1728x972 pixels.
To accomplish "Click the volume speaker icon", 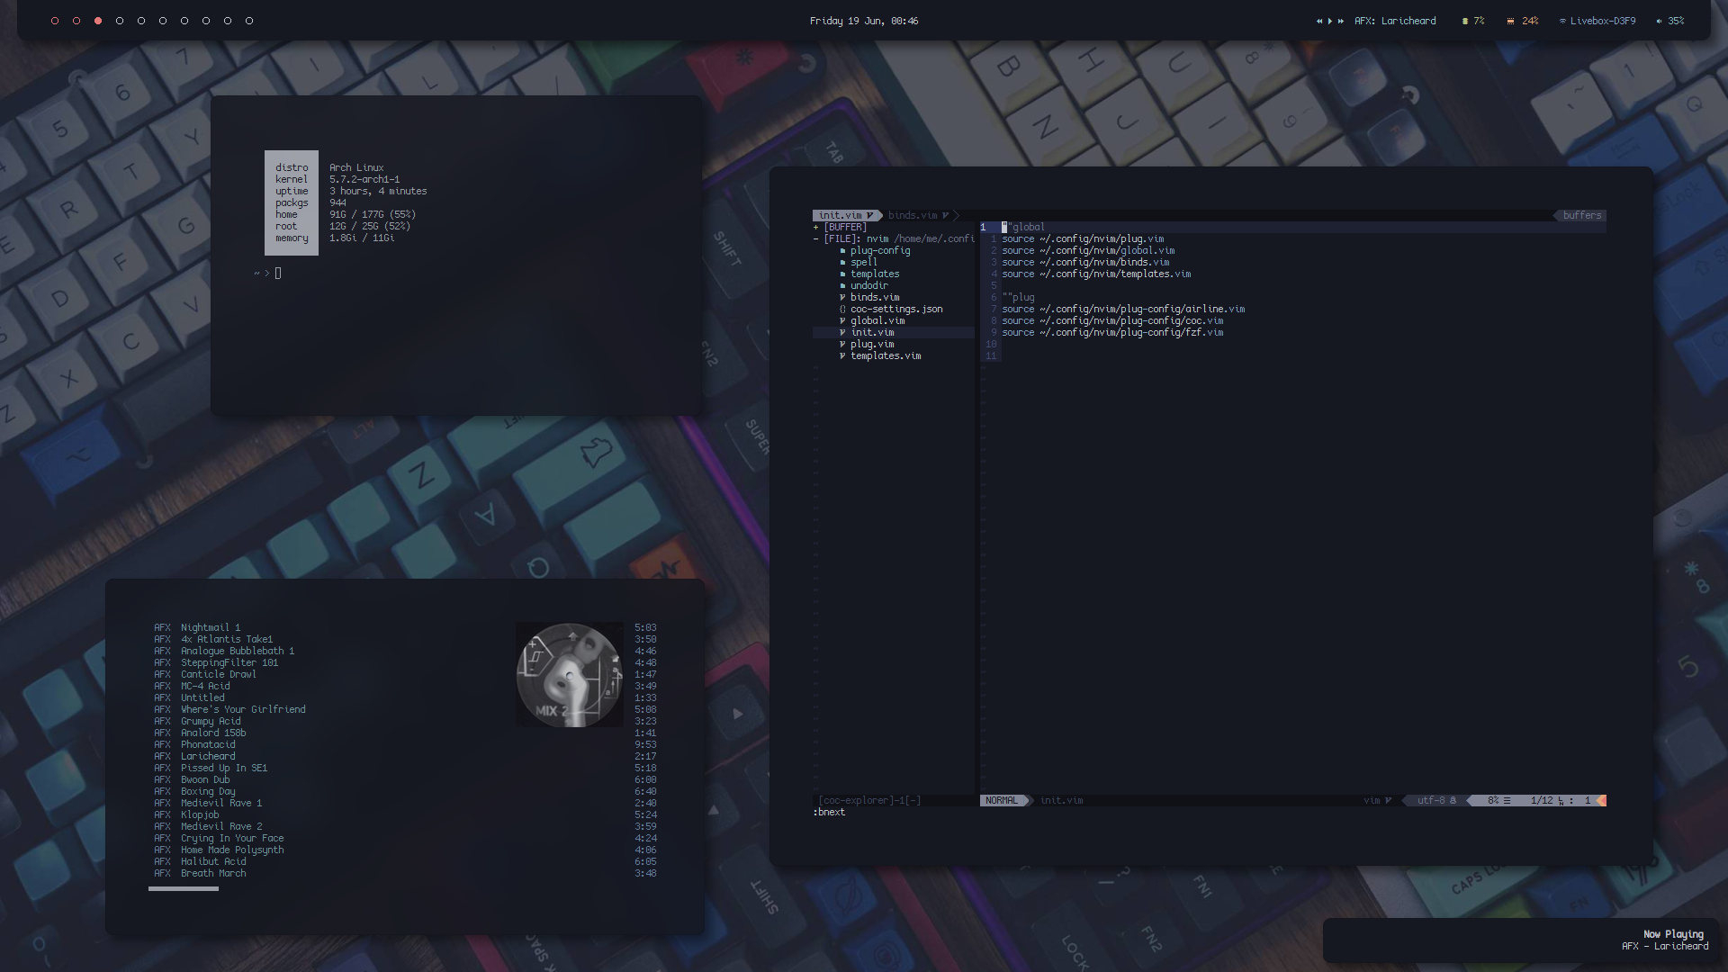I will pos(1659,21).
